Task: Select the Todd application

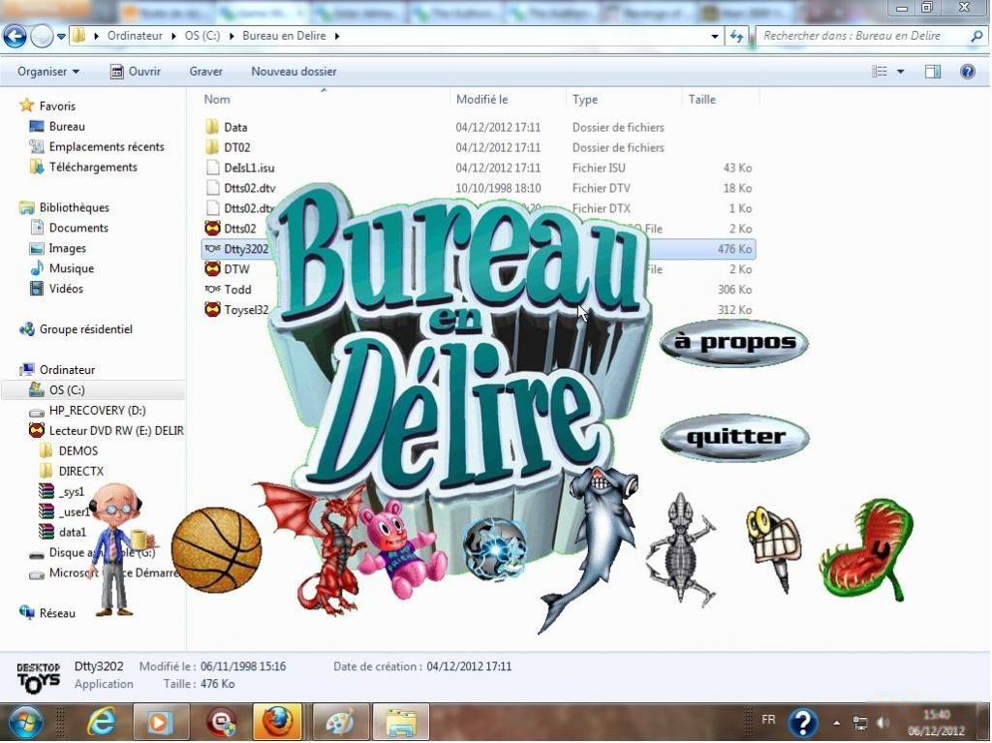Action: (x=229, y=290)
